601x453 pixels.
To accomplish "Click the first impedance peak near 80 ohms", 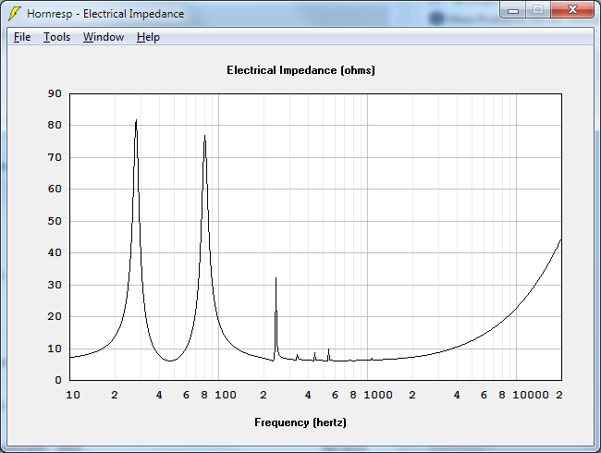I will pos(136,121).
